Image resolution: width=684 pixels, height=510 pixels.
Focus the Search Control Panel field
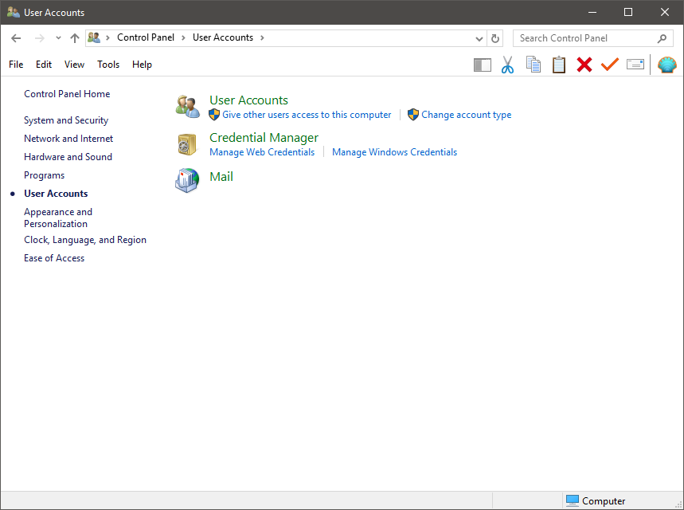point(593,38)
